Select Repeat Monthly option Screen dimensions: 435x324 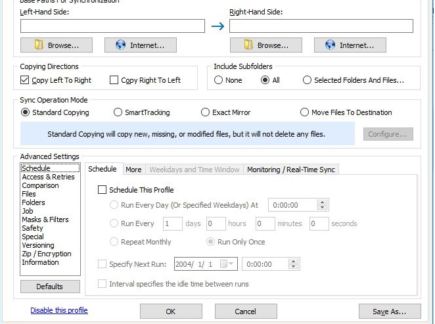114,242
